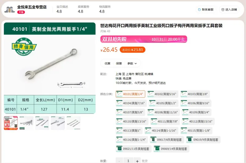This screenshot has height=163, width=246.
Task: Choose variant 40111/英制7/8"
Action: 165,121
